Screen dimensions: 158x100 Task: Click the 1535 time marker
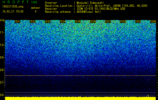(x=78, y=21)
